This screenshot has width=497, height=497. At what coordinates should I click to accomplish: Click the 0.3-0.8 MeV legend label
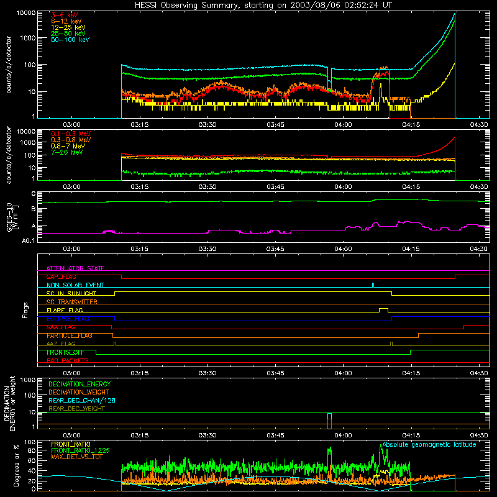(71, 140)
